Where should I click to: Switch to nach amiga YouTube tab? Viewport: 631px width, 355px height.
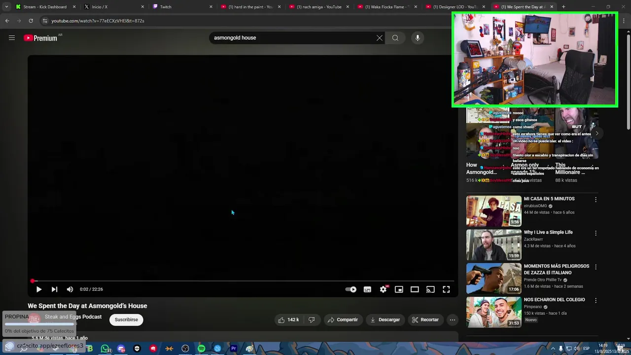[x=319, y=7]
